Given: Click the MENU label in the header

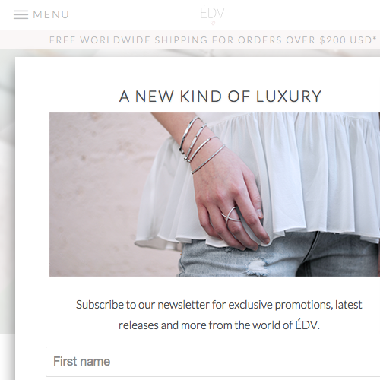Looking at the screenshot, I should point(51,14).
